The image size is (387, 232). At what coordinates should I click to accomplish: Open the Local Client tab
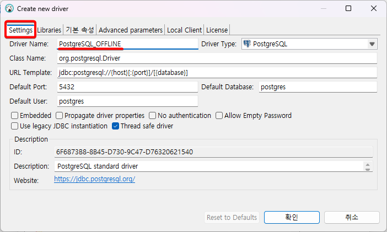pos(184,30)
